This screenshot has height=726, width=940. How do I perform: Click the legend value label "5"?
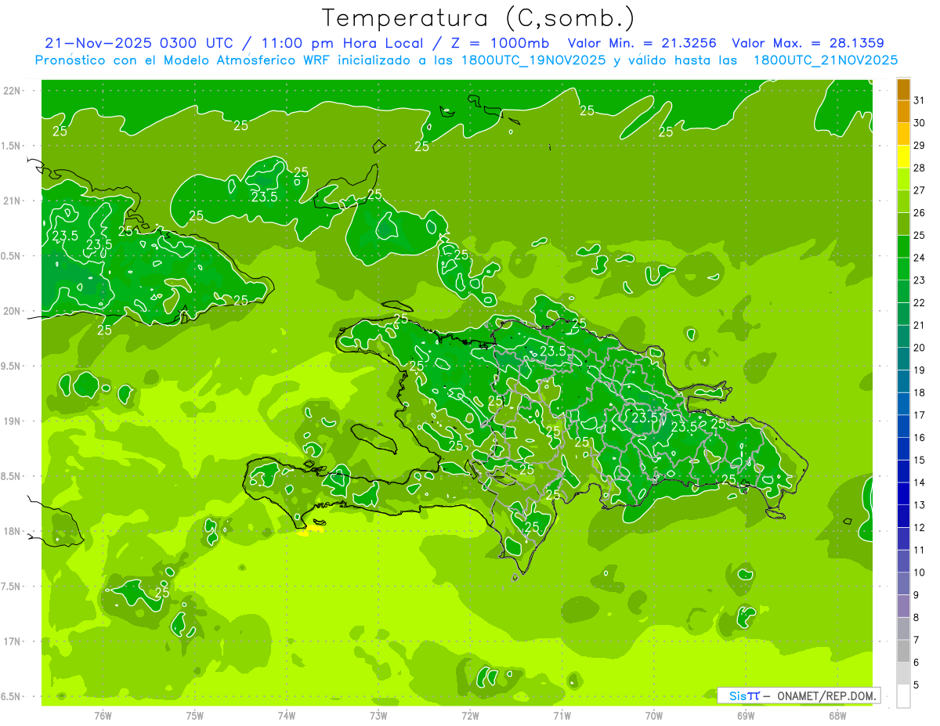tap(916, 684)
